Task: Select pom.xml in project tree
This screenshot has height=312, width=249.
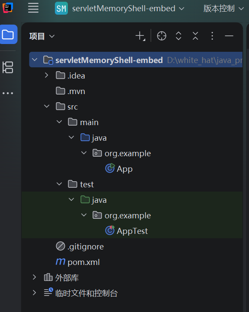Action: tap(78, 262)
